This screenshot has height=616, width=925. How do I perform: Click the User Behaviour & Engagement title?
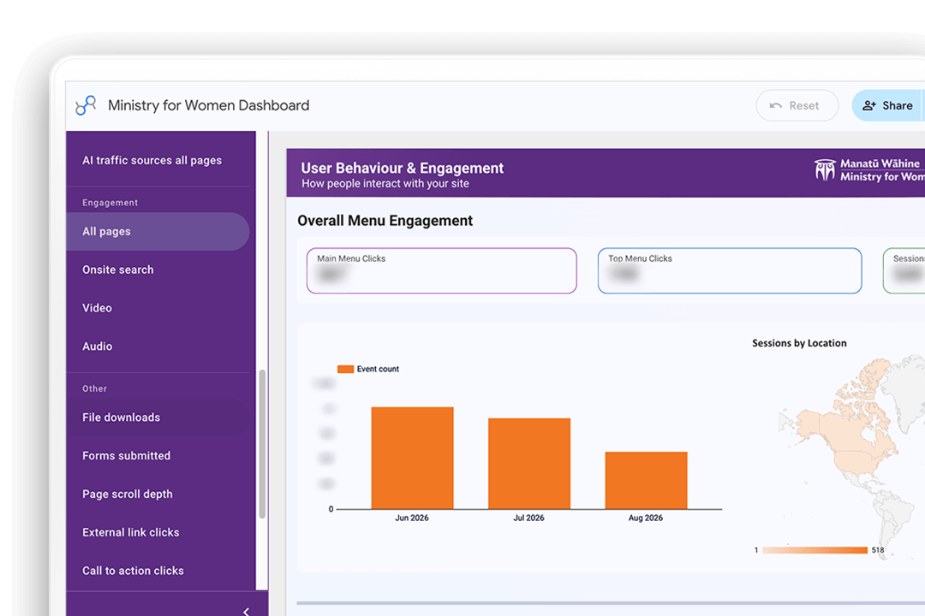[402, 168]
